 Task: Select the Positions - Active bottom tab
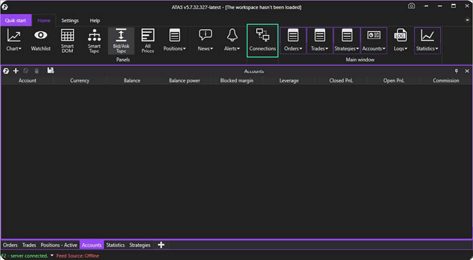tap(59, 245)
